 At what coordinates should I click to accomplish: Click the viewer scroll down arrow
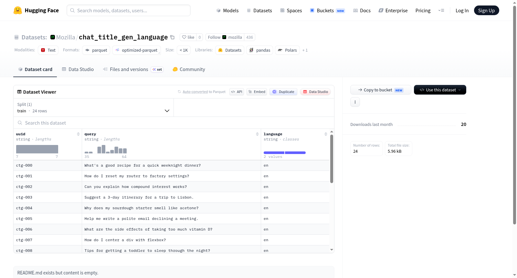coord(332,250)
